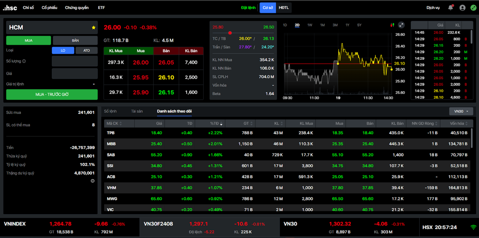Sort watchlist by %TĐ column
The width and height of the screenshot is (479, 238).
coord(216,124)
